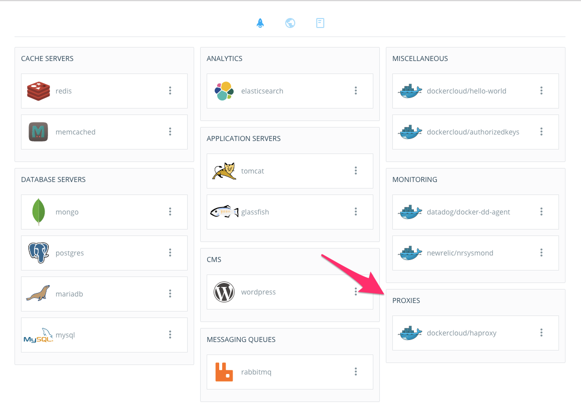Select the newrelic/nrsysmond label
The height and width of the screenshot is (408, 581).
coord(460,253)
